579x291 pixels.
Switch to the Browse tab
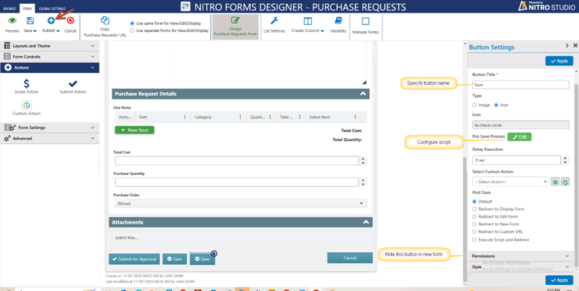pos(9,9)
